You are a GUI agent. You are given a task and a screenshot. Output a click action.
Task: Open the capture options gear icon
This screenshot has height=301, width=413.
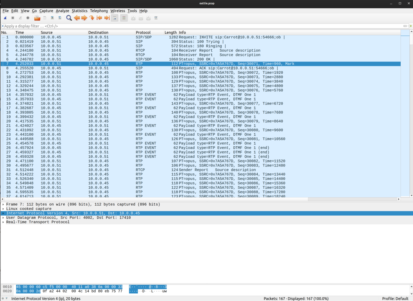point(28,18)
